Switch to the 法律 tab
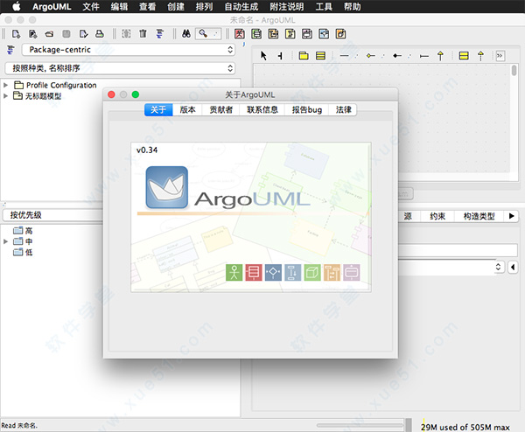The image size is (525, 432). [343, 110]
